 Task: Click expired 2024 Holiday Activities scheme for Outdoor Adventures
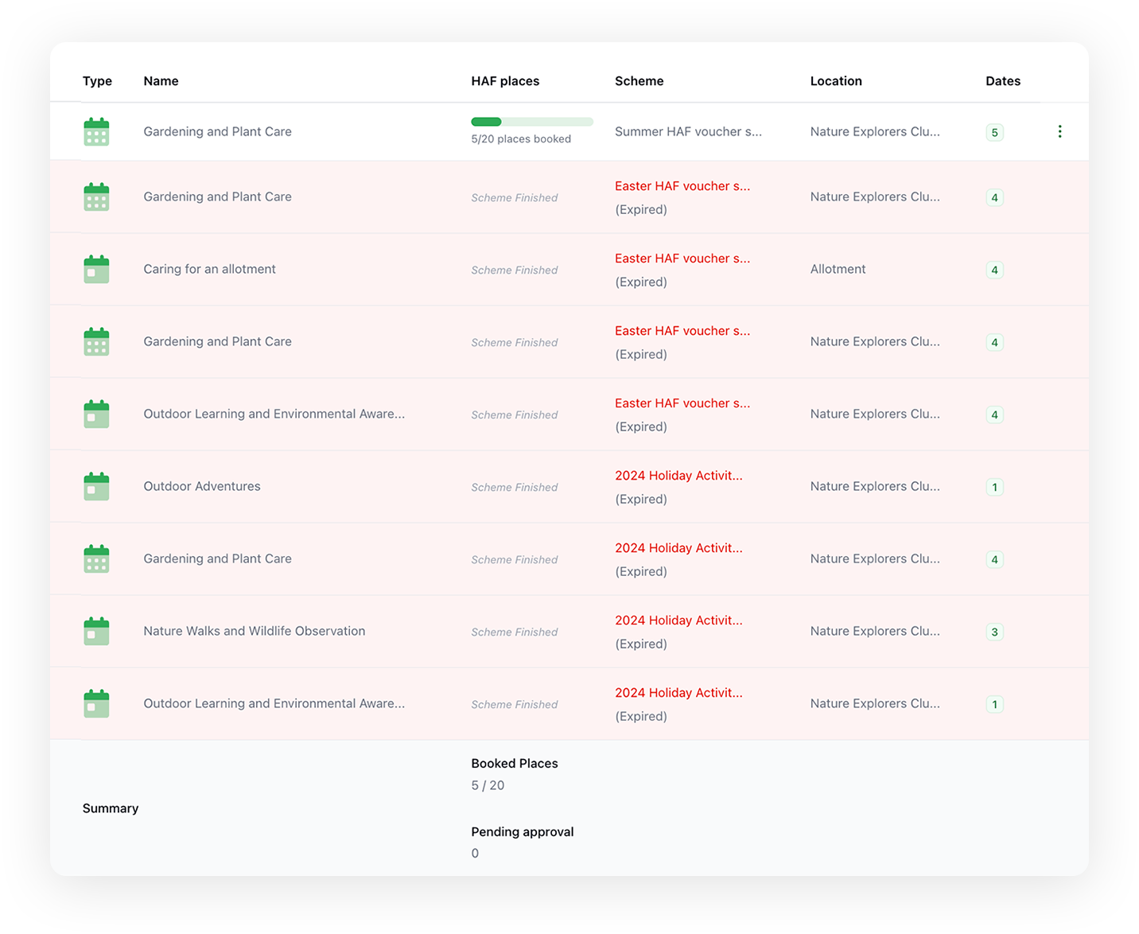tap(678, 476)
